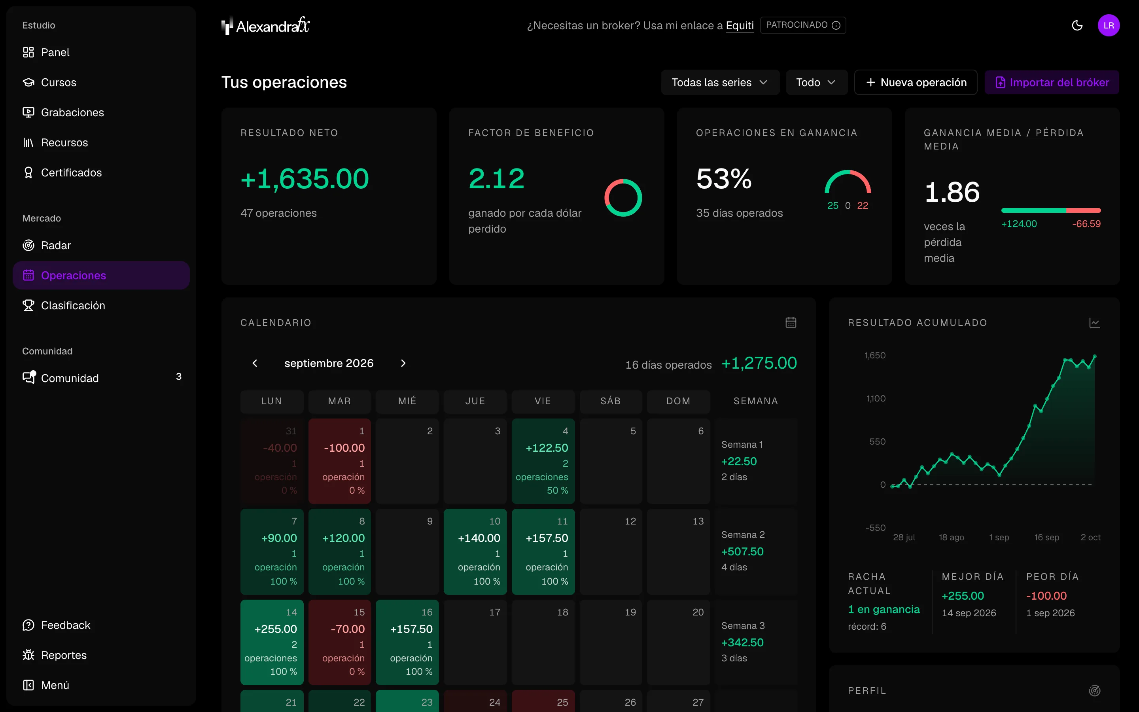1139x712 pixels.
Task: Click Peor día value -100.00
Action: coord(1046,596)
